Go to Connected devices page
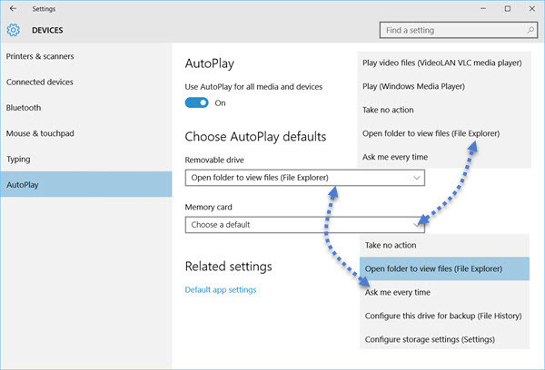 [40, 82]
